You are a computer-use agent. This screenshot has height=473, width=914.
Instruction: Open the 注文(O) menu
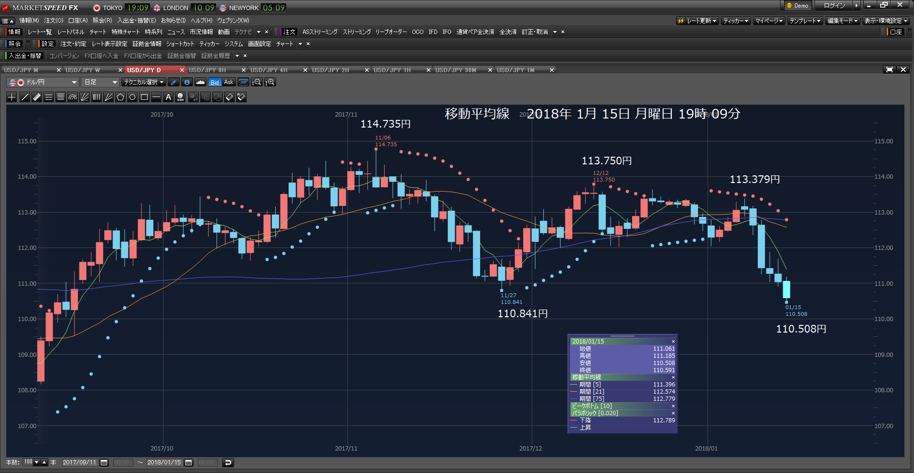click(x=54, y=21)
